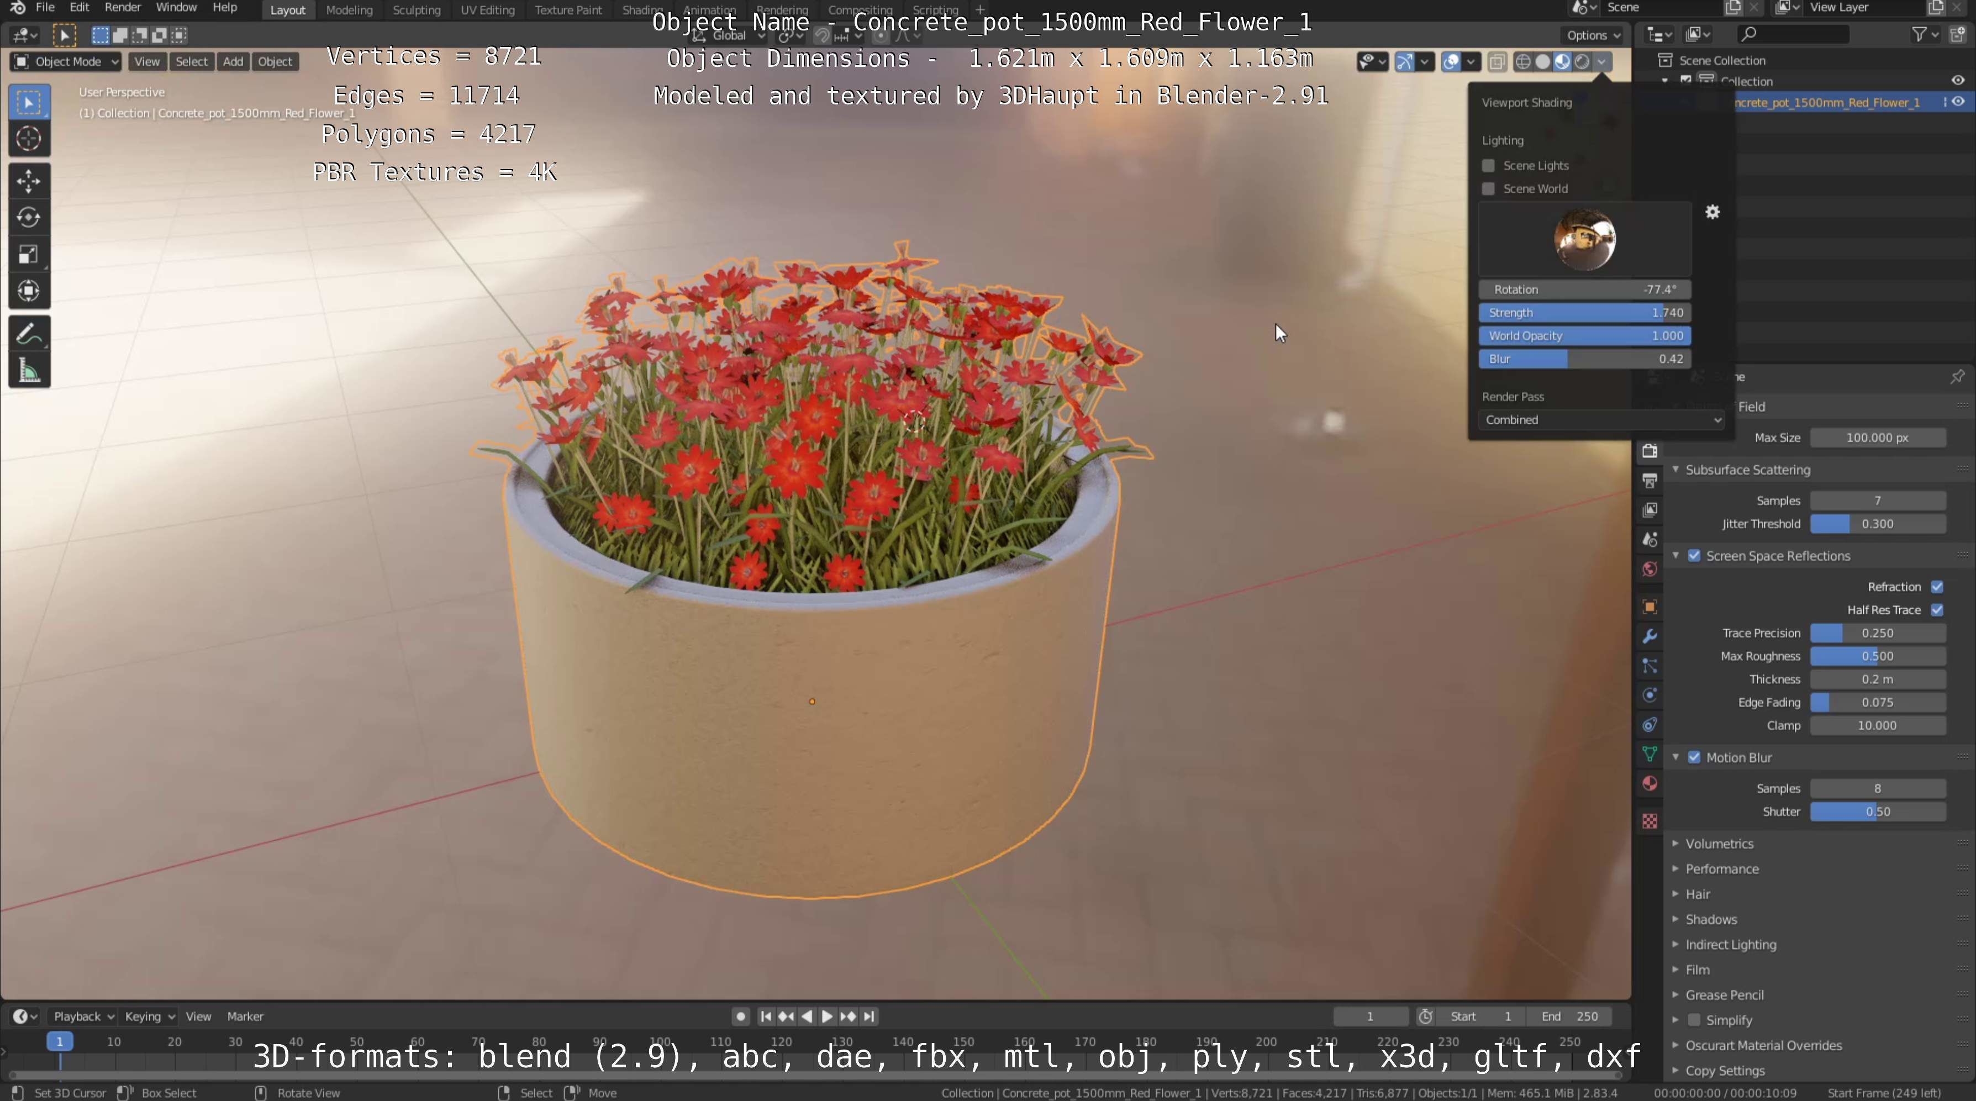Choose the Move tool in toolbar
The height and width of the screenshot is (1101, 1976).
29,181
